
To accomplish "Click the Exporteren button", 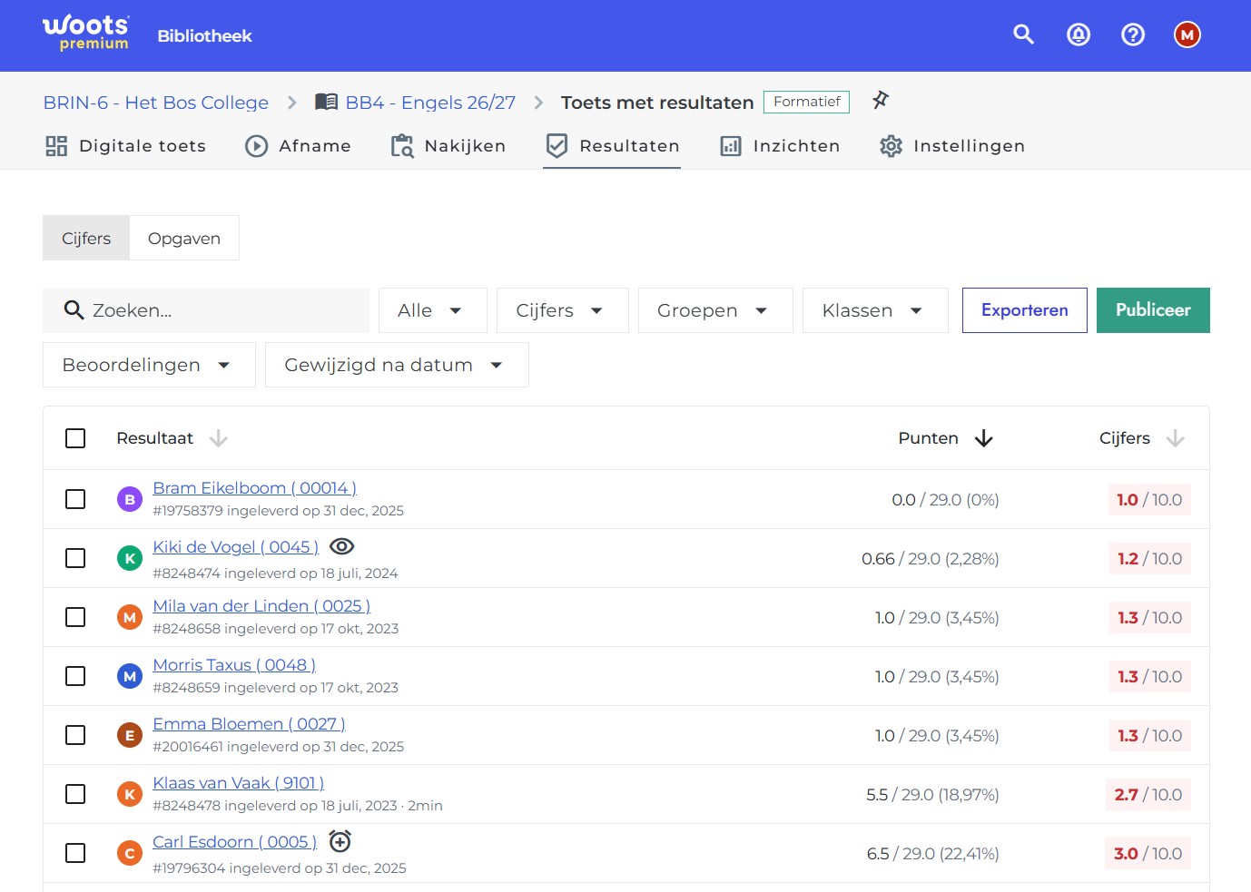I will click(1025, 310).
